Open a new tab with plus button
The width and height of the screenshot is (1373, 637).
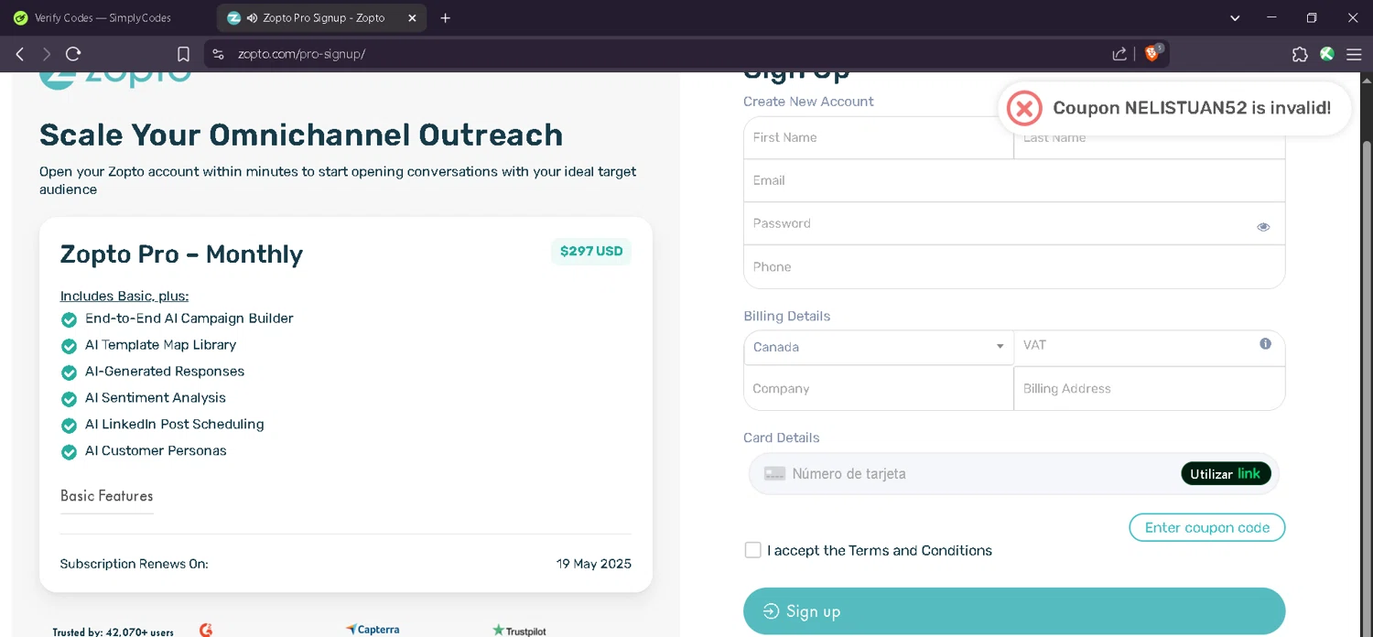pyautogui.click(x=446, y=18)
